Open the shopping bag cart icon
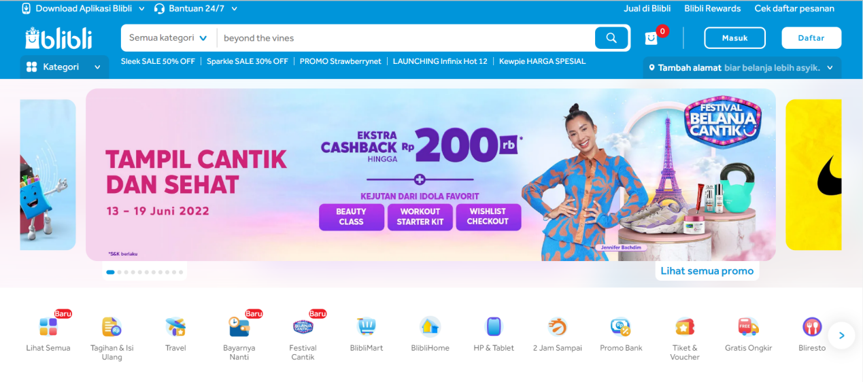863x382 pixels. tap(652, 38)
